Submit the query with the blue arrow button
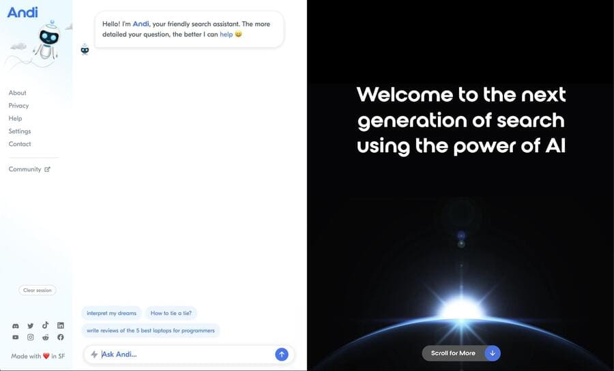Screen dimensions: 614x371 coord(282,354)
